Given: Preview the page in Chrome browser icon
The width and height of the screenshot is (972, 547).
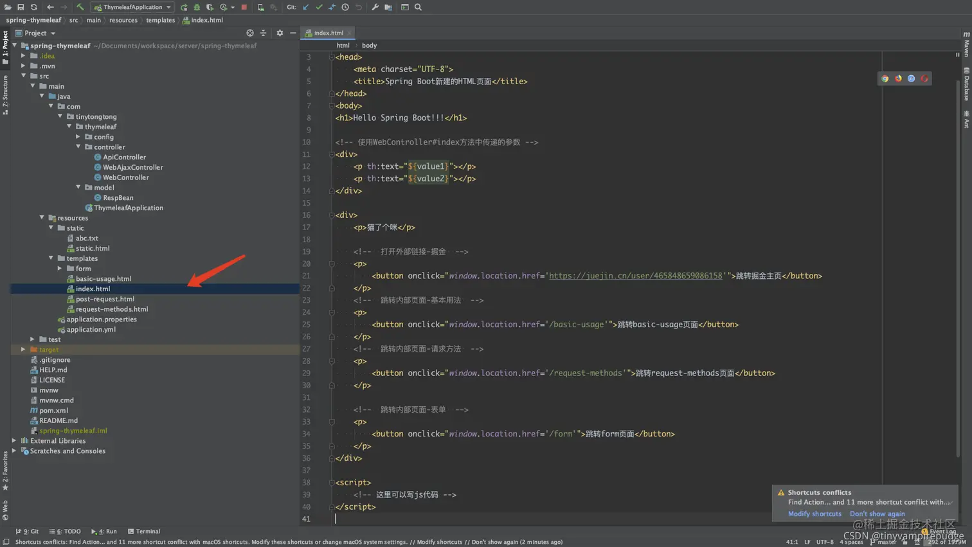Looking at the screenshot, I should point(885,78).
